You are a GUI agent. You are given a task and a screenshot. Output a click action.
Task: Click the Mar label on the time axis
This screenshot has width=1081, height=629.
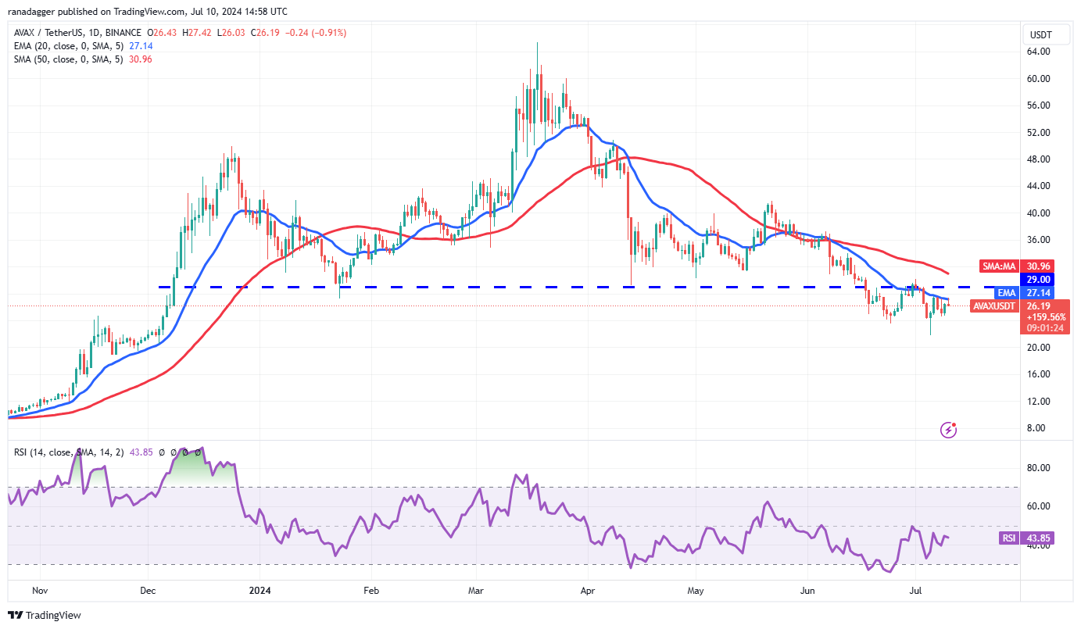coord(476,590)
